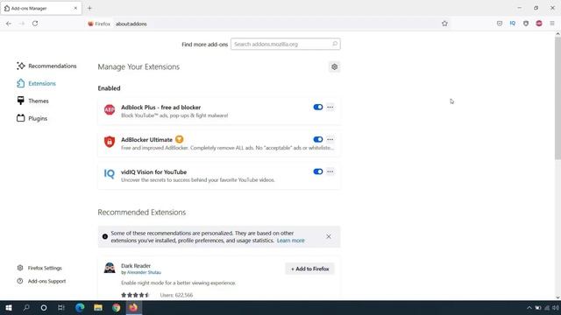
Task: Open more options for Adblock Plus
Action: tap(330, 107)
